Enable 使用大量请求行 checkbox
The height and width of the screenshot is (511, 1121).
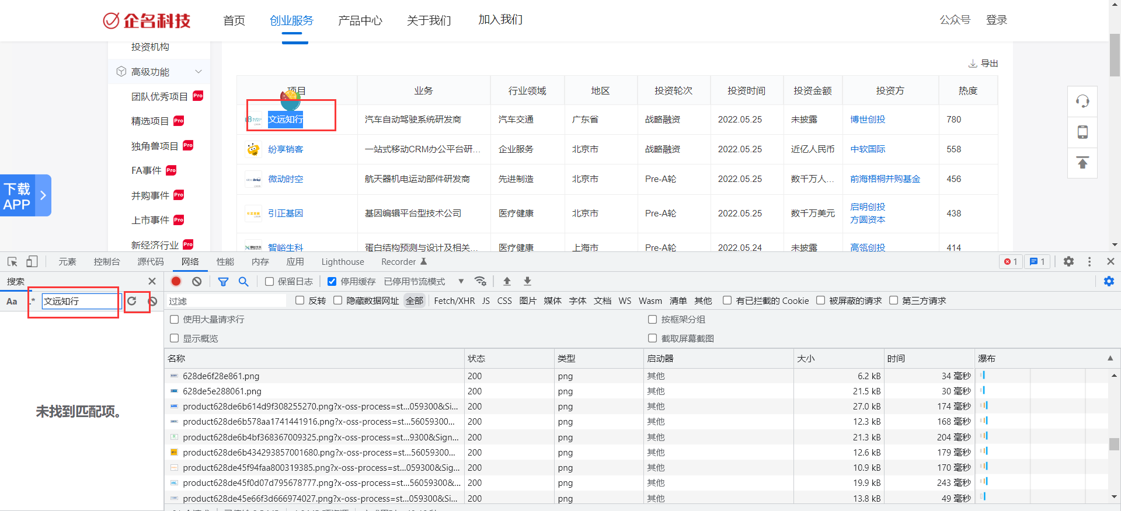(174, 319)
